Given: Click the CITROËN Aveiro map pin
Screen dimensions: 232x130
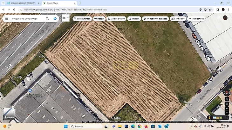Looking at the screenshot, I should pos(30,91).
